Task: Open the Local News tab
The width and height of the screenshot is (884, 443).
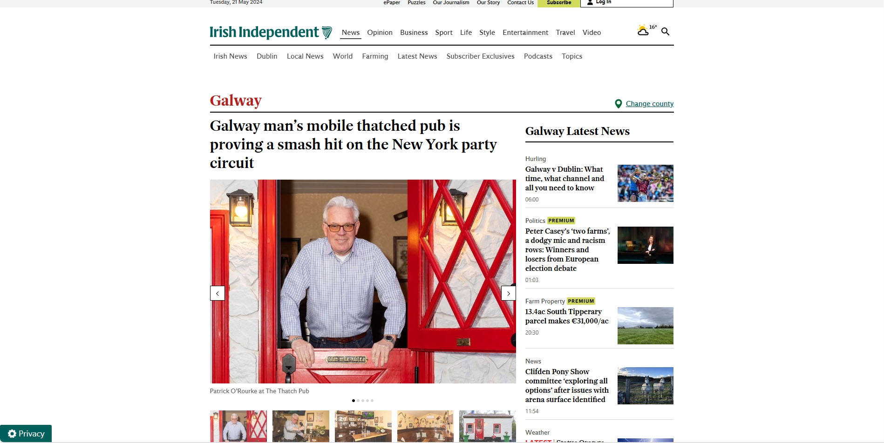Action: [x=305, y=56]
